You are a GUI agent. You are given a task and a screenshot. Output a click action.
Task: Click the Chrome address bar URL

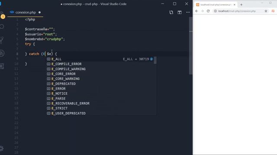click(x=237, y=11)
